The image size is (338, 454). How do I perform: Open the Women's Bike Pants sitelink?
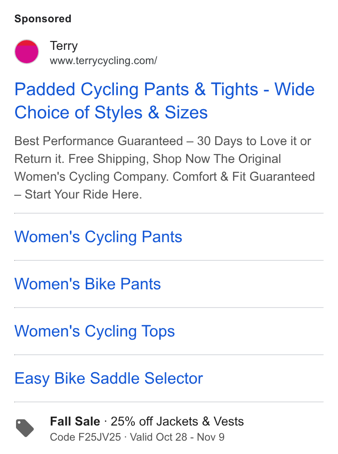(x=88, y=284)
